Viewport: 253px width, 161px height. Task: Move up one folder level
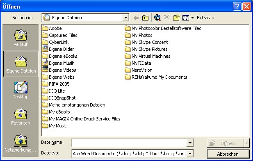145,18
